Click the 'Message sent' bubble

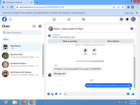pyautogui.click(x=60, y=74)
